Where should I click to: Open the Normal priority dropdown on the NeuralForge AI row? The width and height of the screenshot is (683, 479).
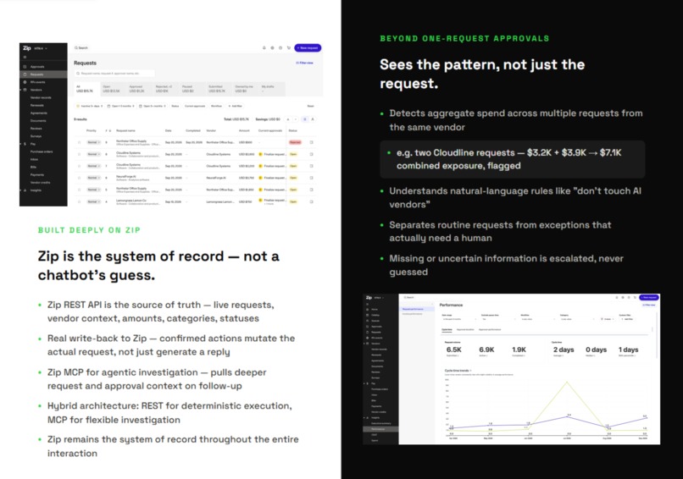(x=93, y=178)
